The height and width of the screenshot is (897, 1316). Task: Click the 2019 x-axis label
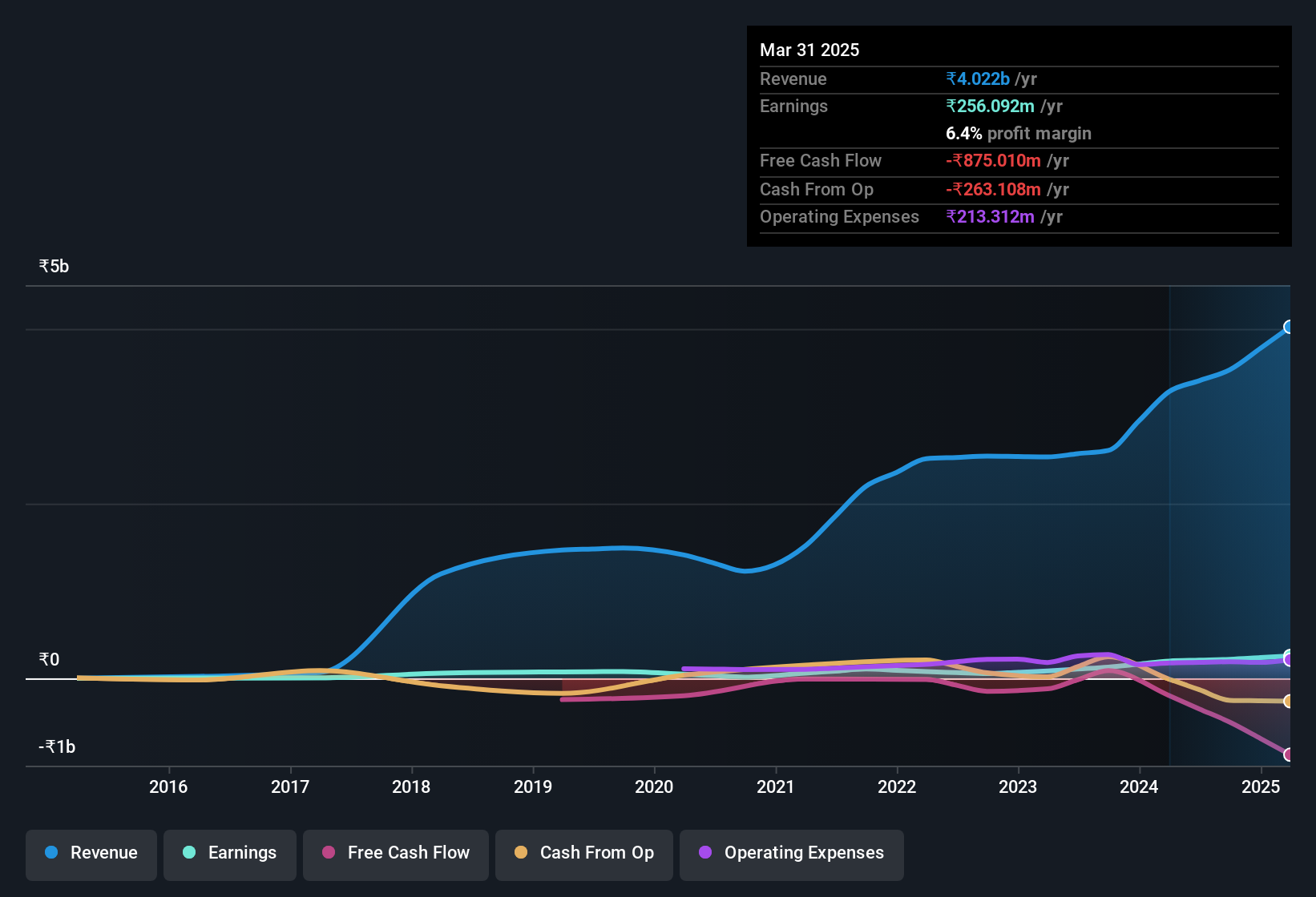pos(533,786)
